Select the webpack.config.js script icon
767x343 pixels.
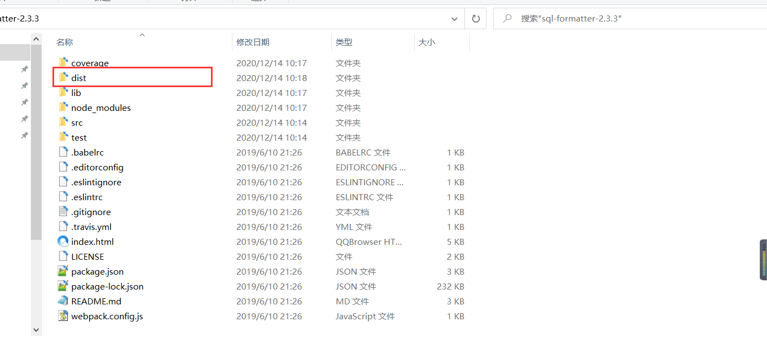(x=63, y=316)
